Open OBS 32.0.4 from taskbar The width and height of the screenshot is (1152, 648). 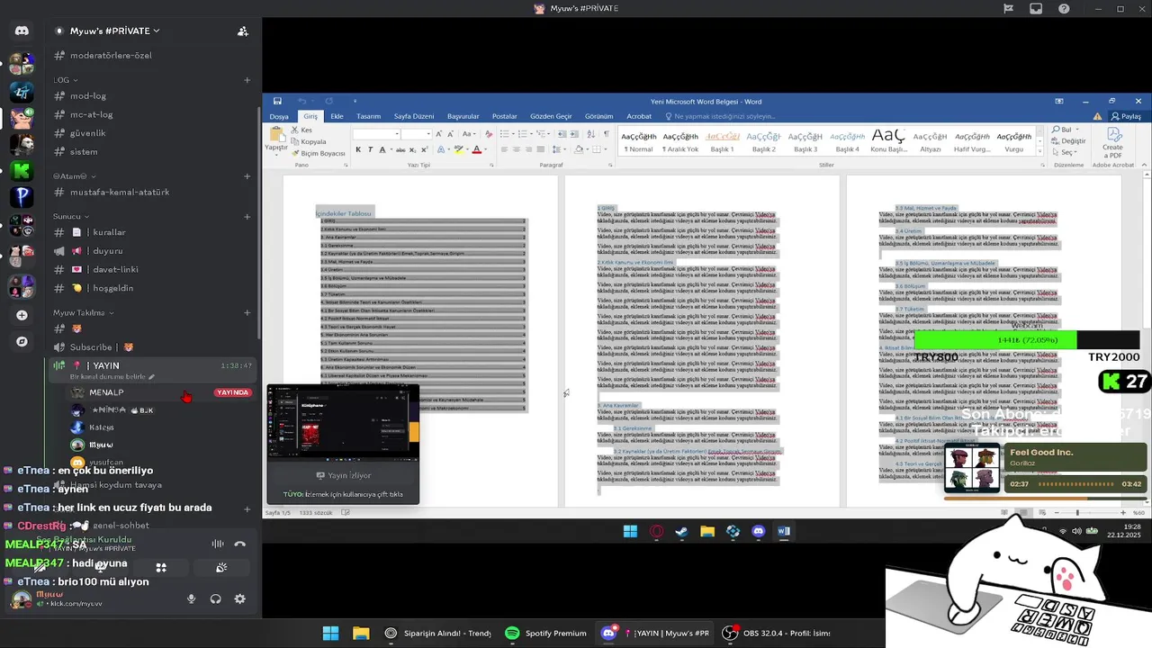777,633
